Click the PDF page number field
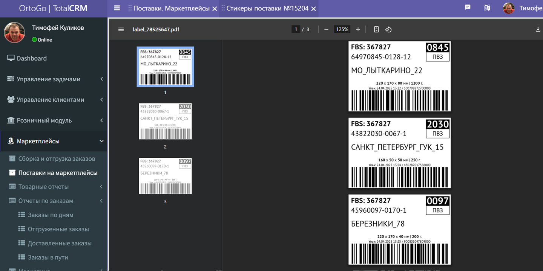Viewport: 543px width, 271px height. click(x=296, y=29)
